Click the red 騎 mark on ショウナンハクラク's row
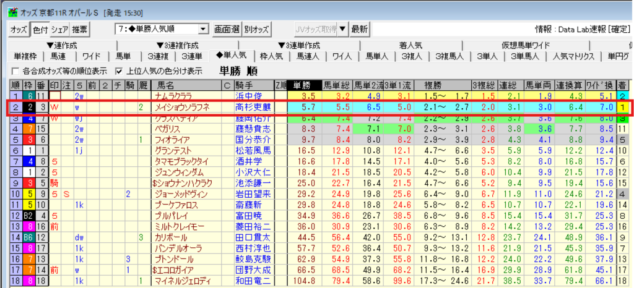 pos(54,183)
